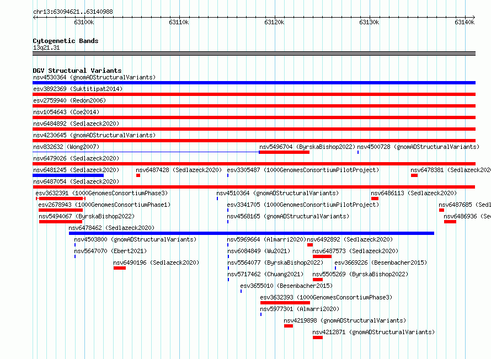Open the nsv6486113 Sedlazeck2020 label

point(414,193)
